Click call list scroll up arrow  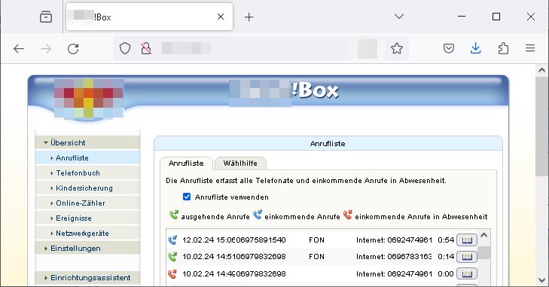484,235
